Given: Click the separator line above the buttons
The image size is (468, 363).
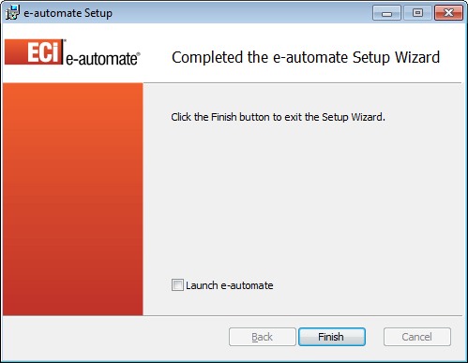Looking at the screenshot, I should click(233, 315).
